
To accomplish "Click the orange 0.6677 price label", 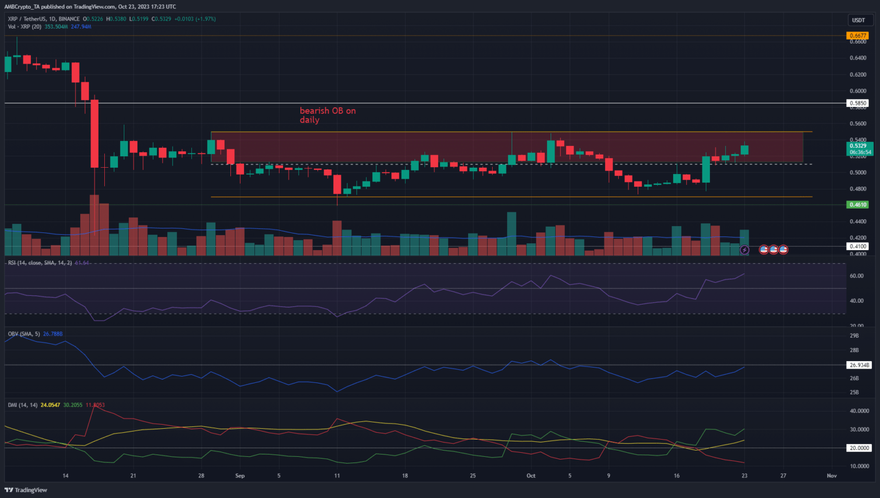I will 858,35.
